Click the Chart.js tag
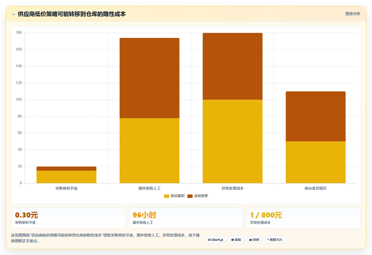 [x=215, y=240]
